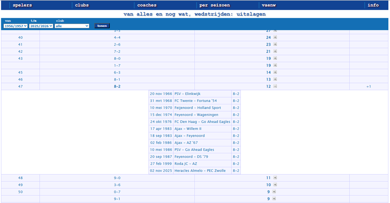Click the count 24 in the 4-4 row
The image size is (390, 203).
(x=268, y=37)
